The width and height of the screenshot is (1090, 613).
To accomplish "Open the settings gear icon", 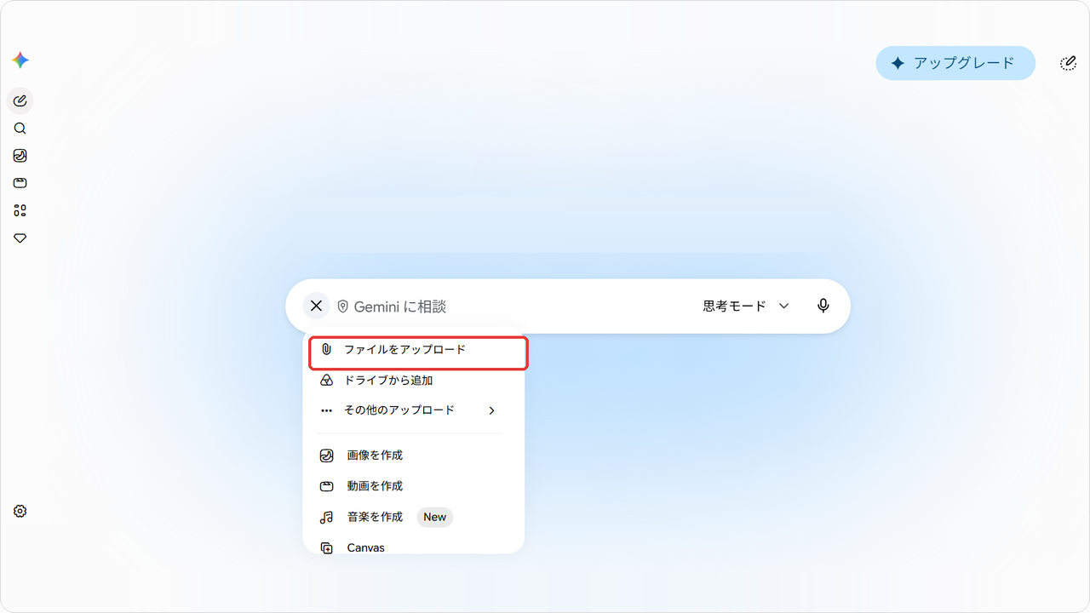I will pyautogui.click(x=20, y=511).
